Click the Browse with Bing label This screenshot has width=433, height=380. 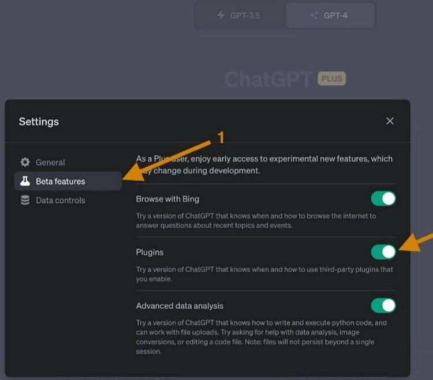coord(167,199)
